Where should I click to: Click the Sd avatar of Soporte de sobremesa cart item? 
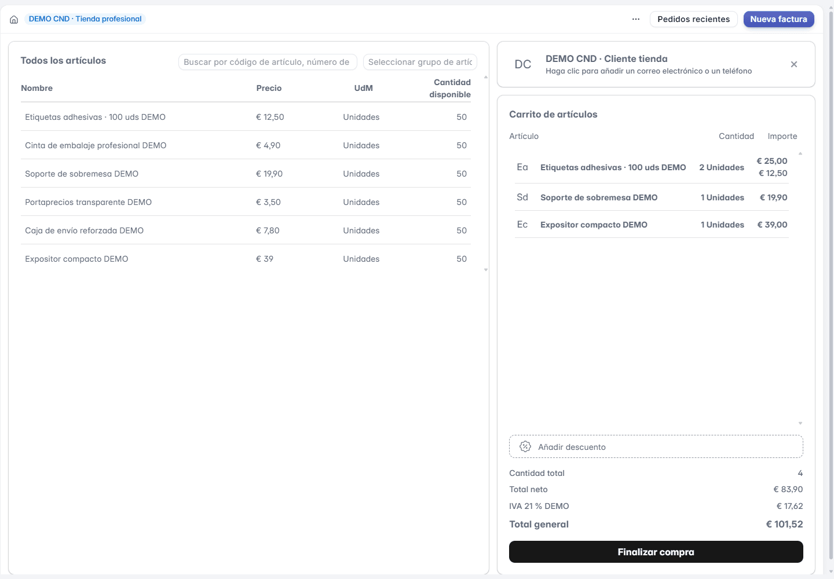(522, 197)
